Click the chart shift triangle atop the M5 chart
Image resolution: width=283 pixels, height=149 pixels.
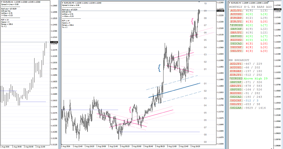coord(199,2)
